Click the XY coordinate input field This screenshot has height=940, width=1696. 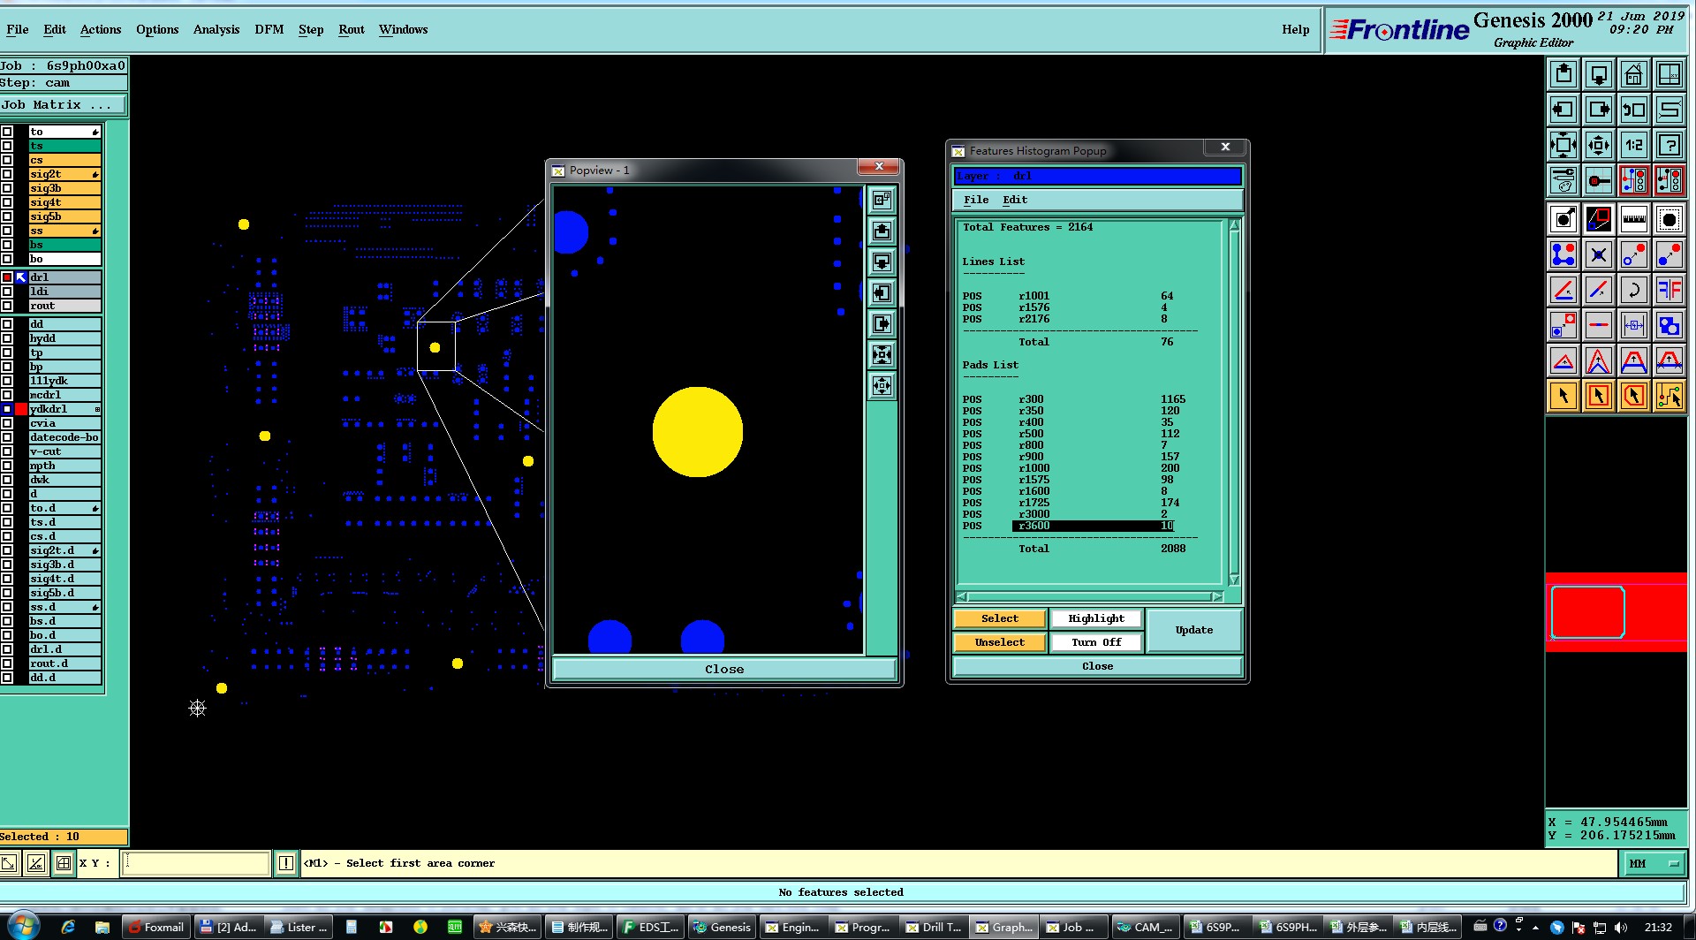coord(196,863)
